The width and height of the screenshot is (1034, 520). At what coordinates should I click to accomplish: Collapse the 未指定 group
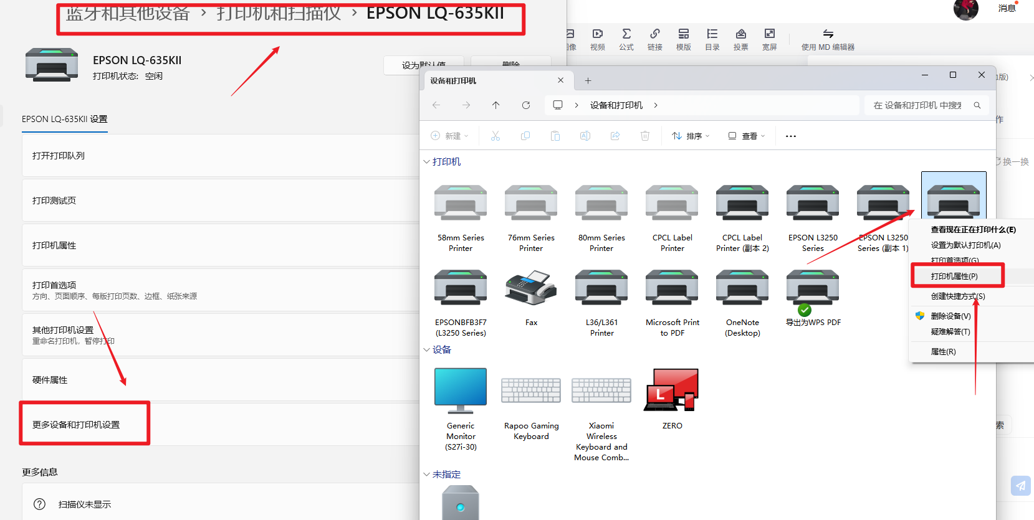tap(427, 475)
